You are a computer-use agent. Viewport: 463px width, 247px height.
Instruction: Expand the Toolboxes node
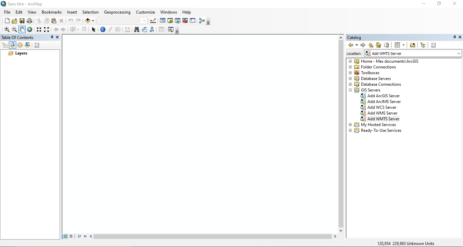click(350, 73)
